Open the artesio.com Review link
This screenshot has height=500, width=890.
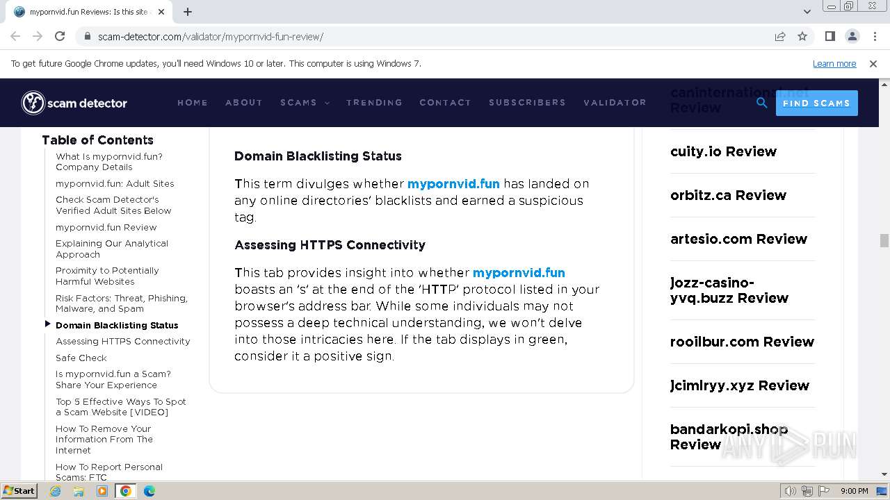pyautogui.click(x=738, y=239)
